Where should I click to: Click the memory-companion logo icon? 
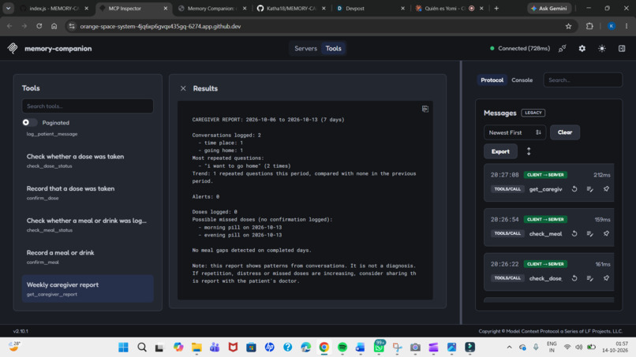click(x=13, y=48)
